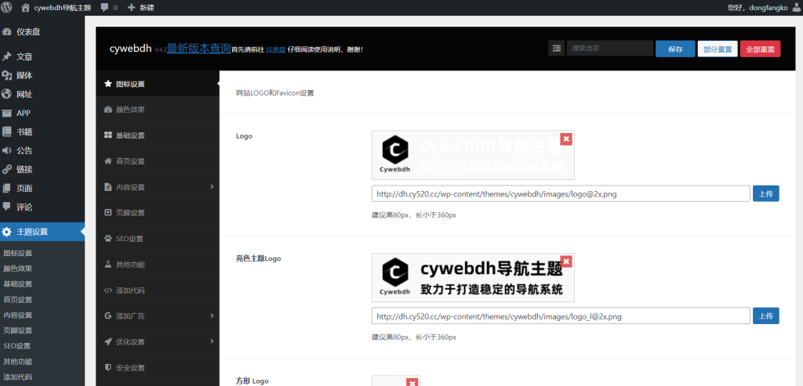This screenshot has height=386, width=803.
Task: Expand the 优化设置 chevron arrow
Action: click(x=212, y=341)
